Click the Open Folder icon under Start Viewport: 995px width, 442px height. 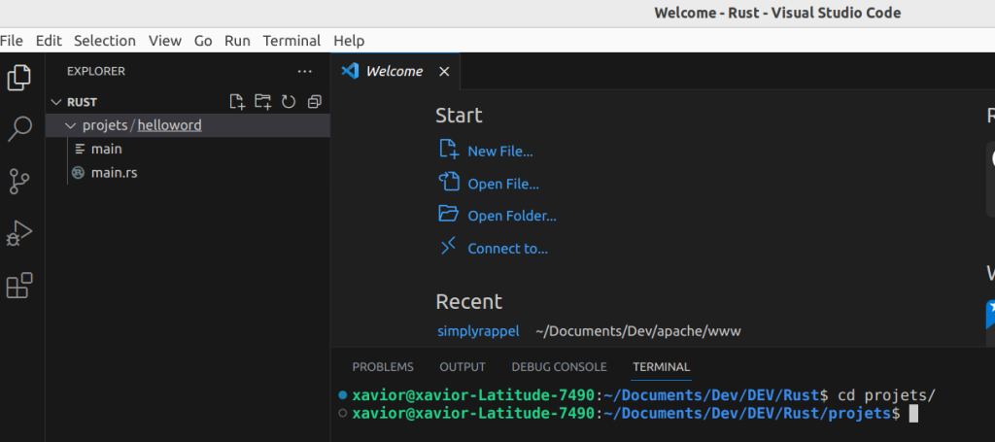pos(449,214)
